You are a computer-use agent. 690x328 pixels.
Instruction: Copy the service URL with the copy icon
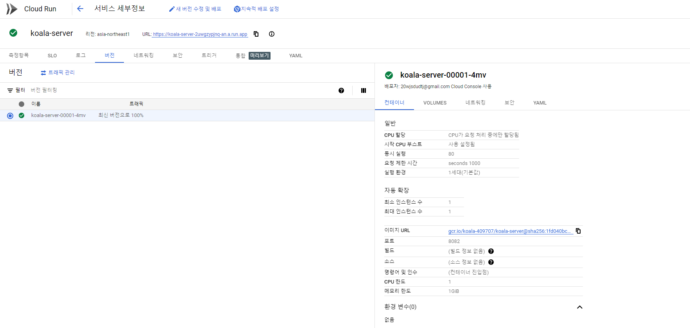(x=256, y=34)
